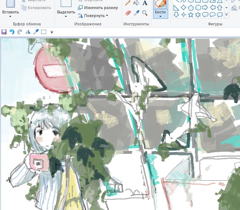Choose the right triangle shape

click(x=176, y=8)
